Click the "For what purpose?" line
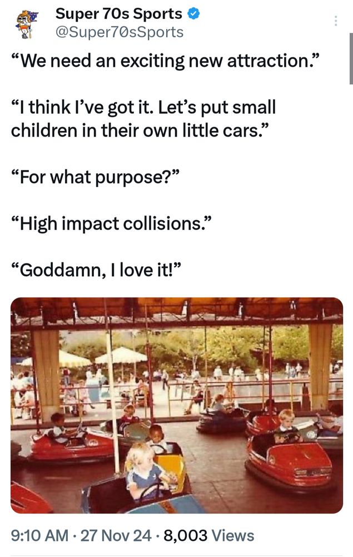 96,177
